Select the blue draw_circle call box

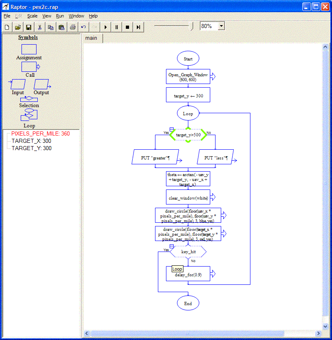click(x=188, y=215)
